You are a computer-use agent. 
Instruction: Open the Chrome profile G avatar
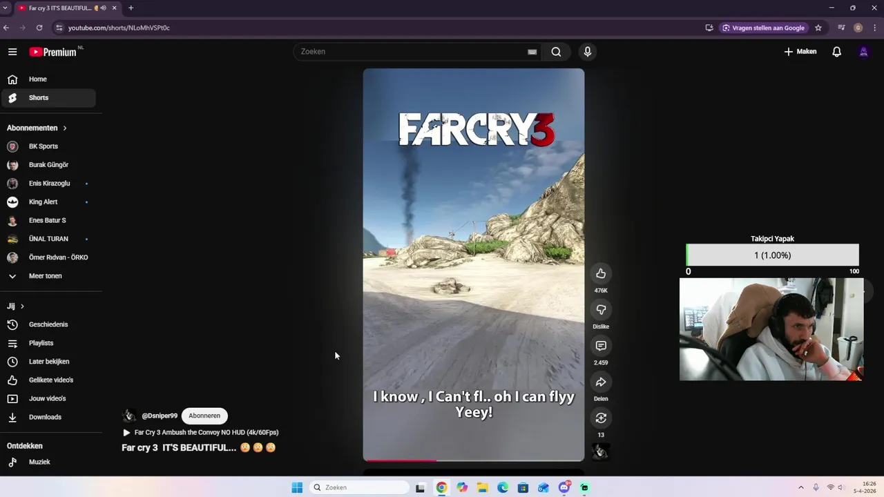pos(858,28)
